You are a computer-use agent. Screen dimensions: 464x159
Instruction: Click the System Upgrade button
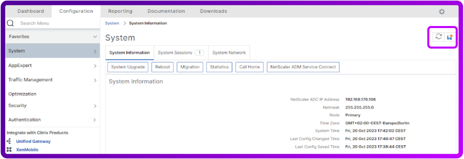coord(128,67)
